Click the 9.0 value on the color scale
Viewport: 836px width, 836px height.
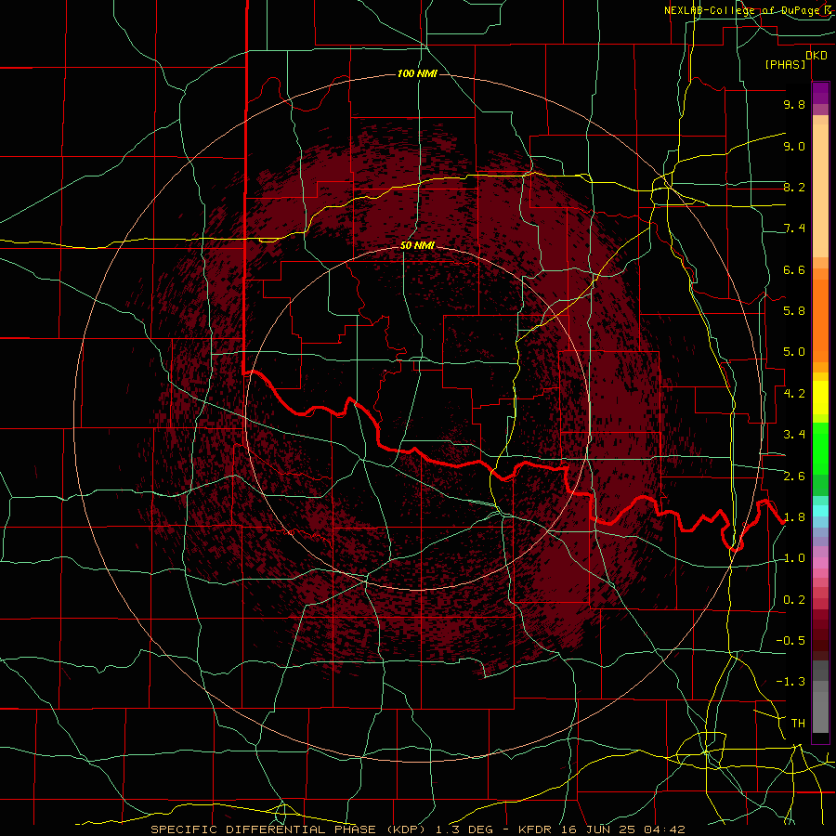tap(794, 146)
